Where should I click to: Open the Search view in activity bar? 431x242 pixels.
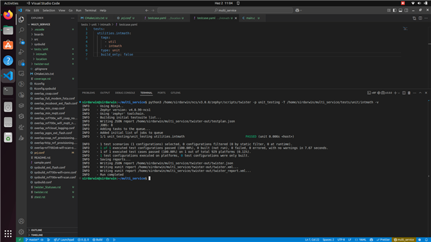(21, 30)
